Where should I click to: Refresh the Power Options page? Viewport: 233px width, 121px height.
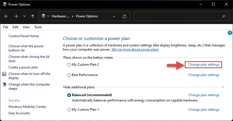click(124, 16)
